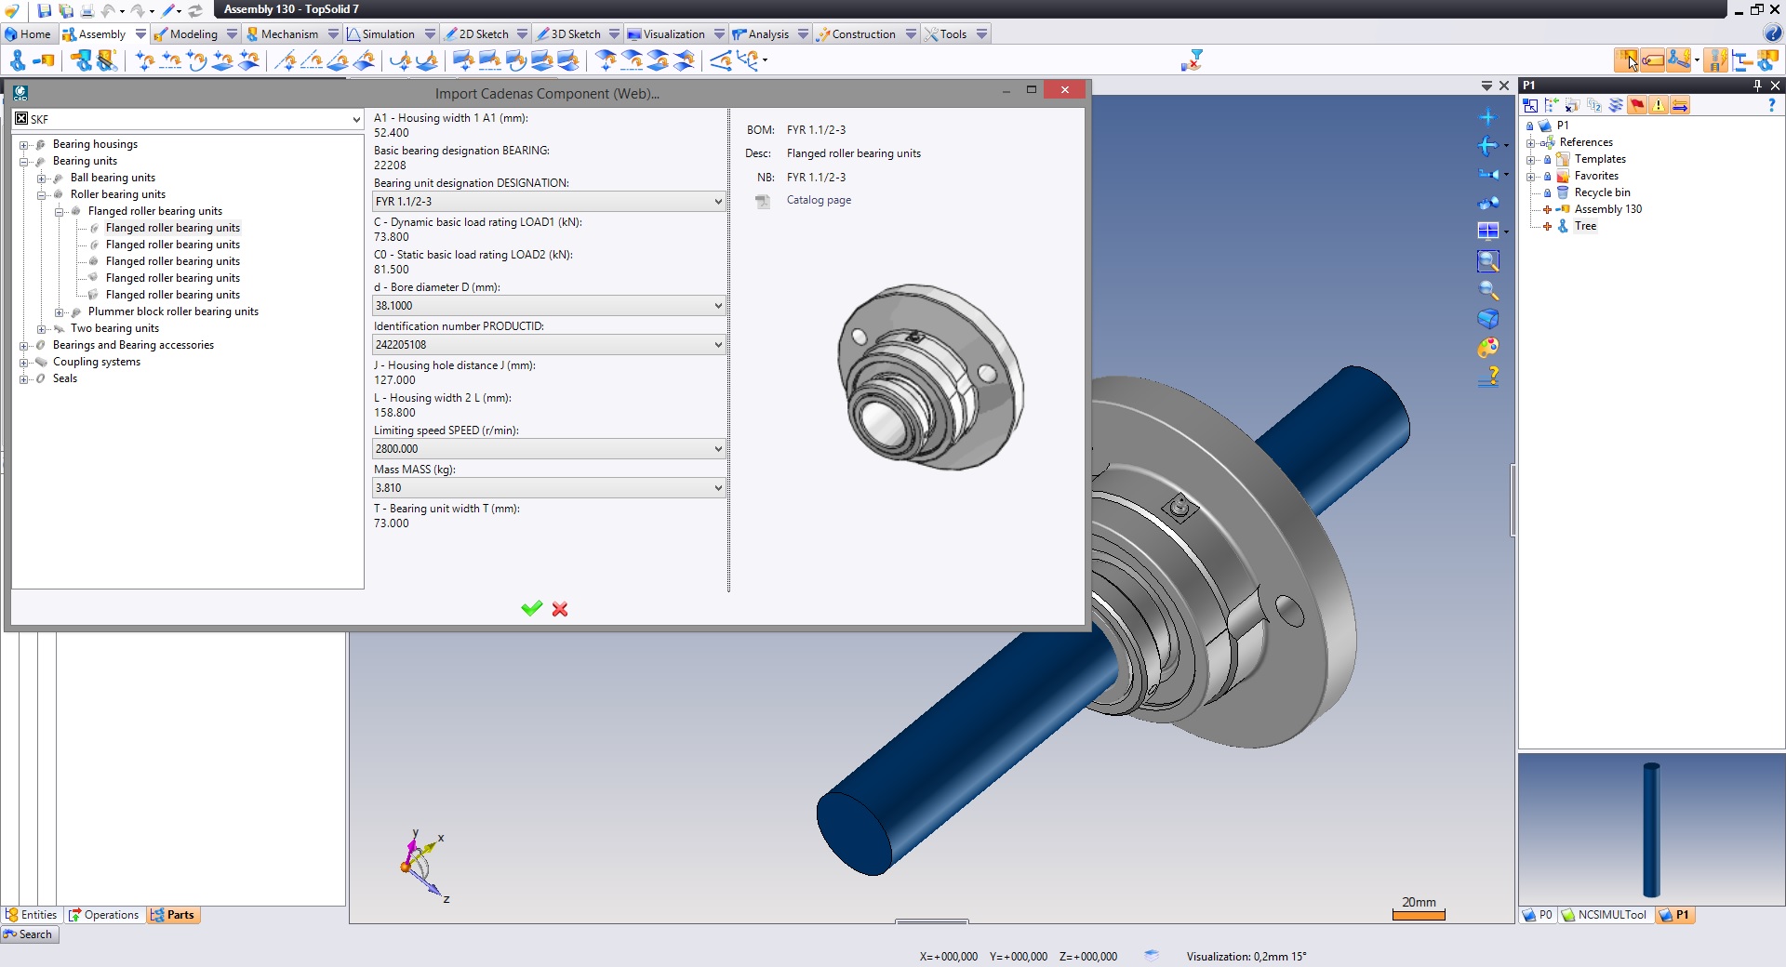The height and width of the screenshot is (967, 1786).
Task: Open the Bore diameter D dropdown
Action: point(717,306)
